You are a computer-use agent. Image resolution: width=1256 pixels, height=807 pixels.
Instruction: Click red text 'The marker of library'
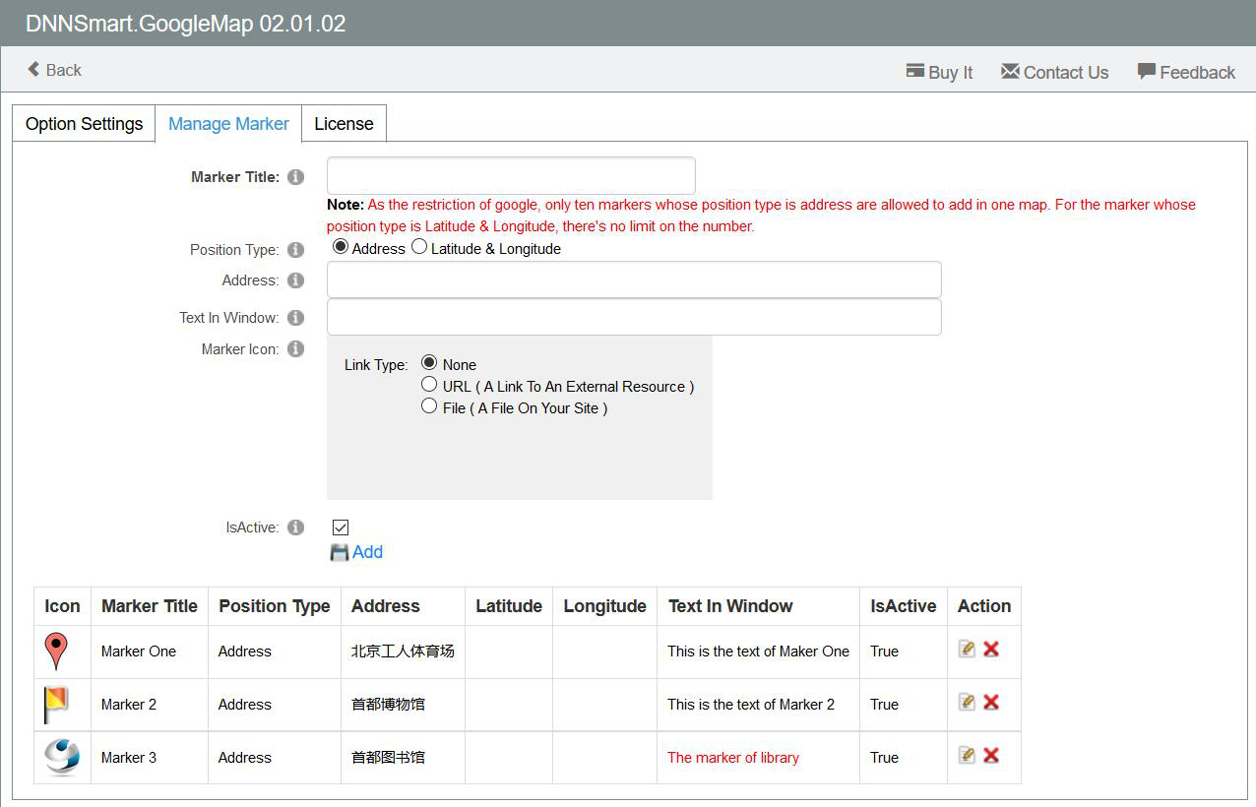pos(733,758)
